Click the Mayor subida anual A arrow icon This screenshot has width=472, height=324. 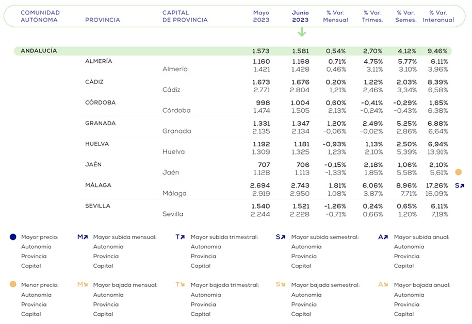[x=383, y=237]
